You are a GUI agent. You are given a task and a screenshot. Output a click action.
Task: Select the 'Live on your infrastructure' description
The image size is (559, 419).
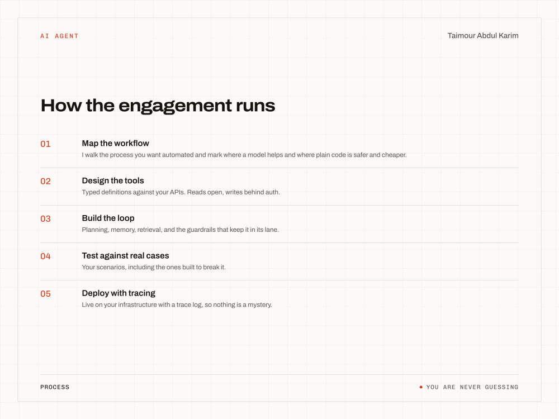click(x=177, y=305)
